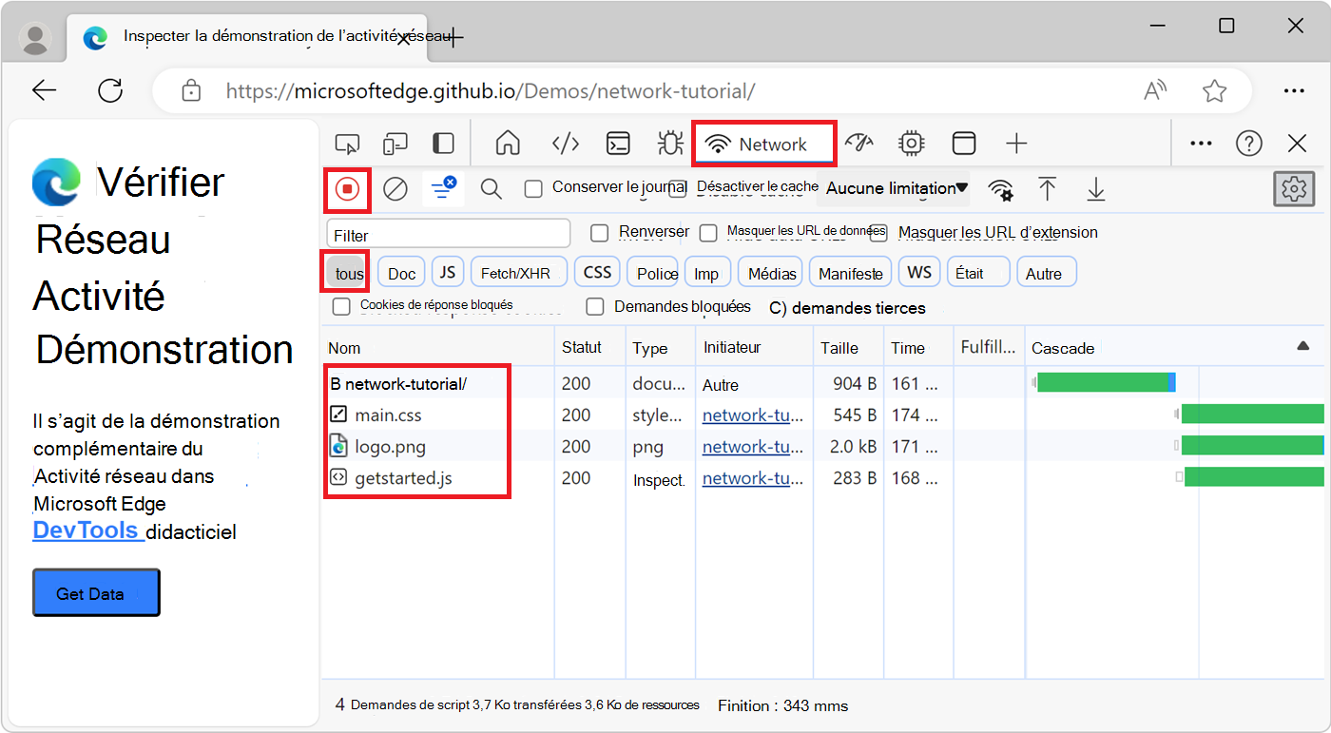Check 'Désactiver le cache'

[678, 187]
